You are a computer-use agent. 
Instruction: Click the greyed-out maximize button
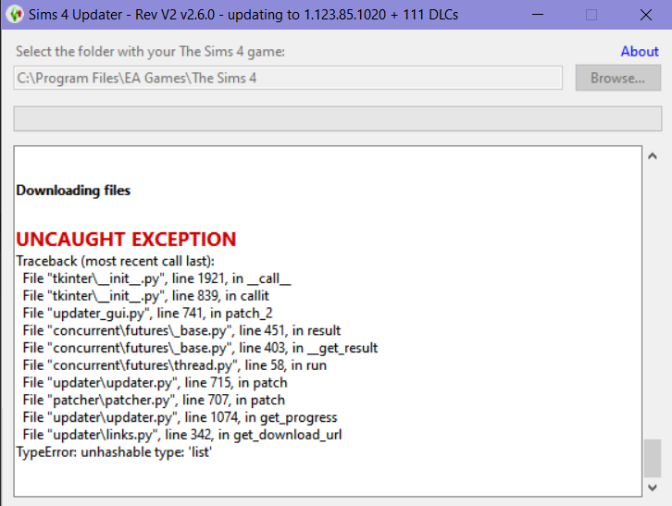click(591, 15)
